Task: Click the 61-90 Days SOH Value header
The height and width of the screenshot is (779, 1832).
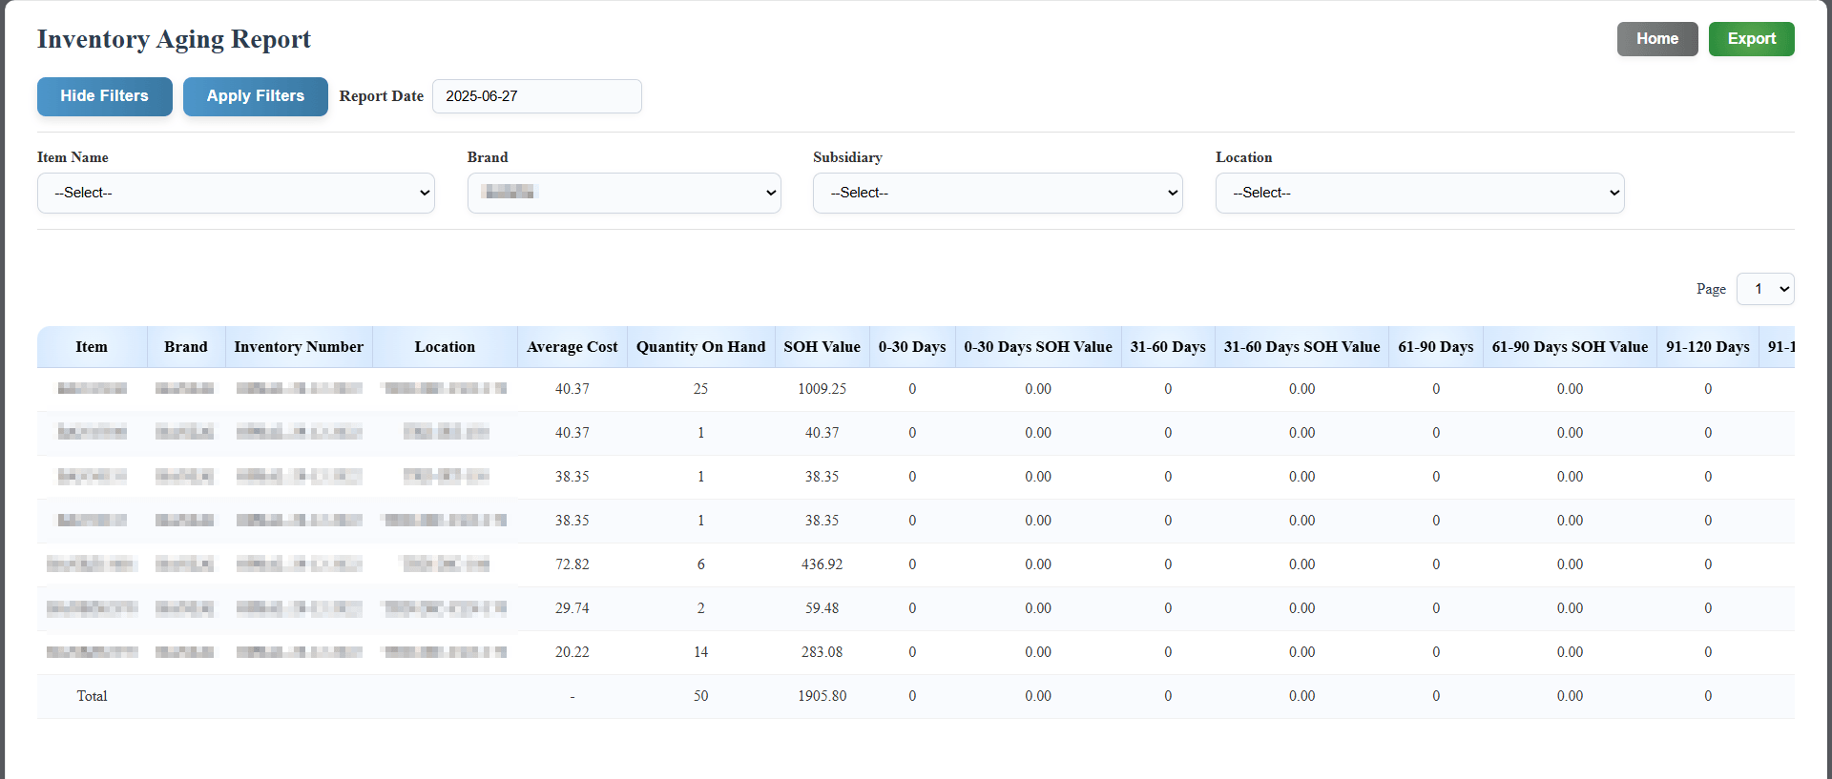Action: 1571,347
